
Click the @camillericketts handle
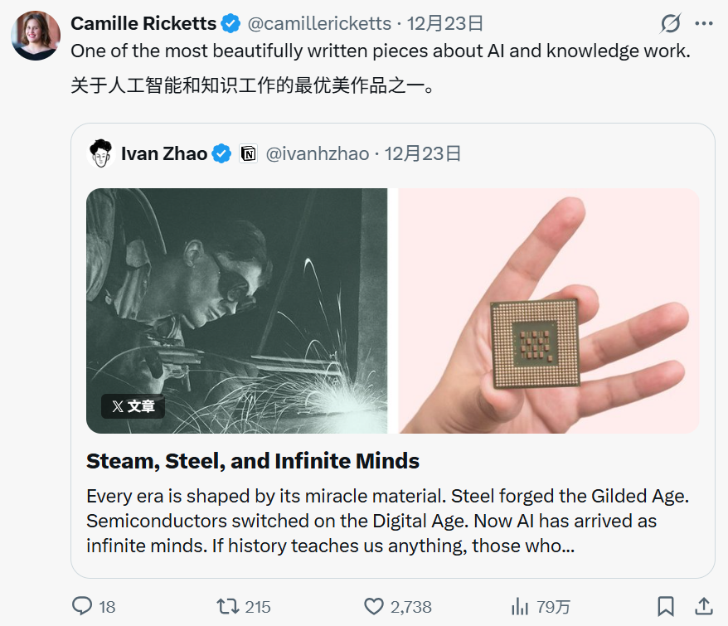316,23
